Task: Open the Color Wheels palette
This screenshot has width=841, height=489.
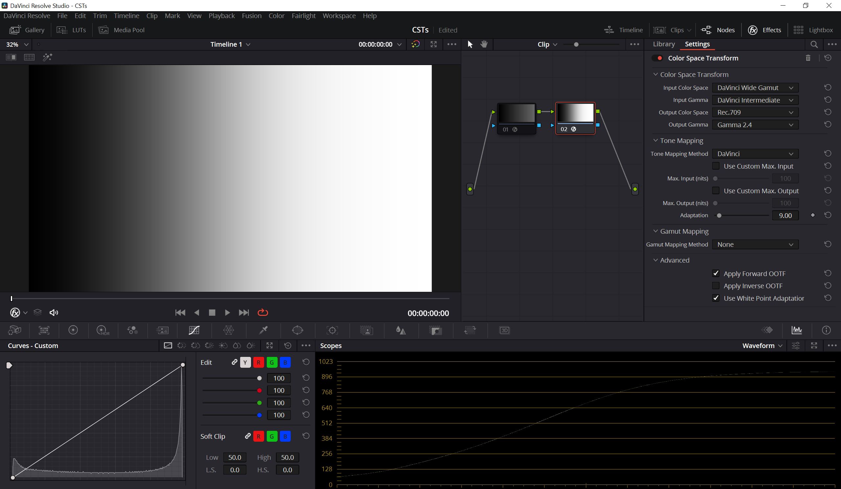Action: [x=73, y=330]
